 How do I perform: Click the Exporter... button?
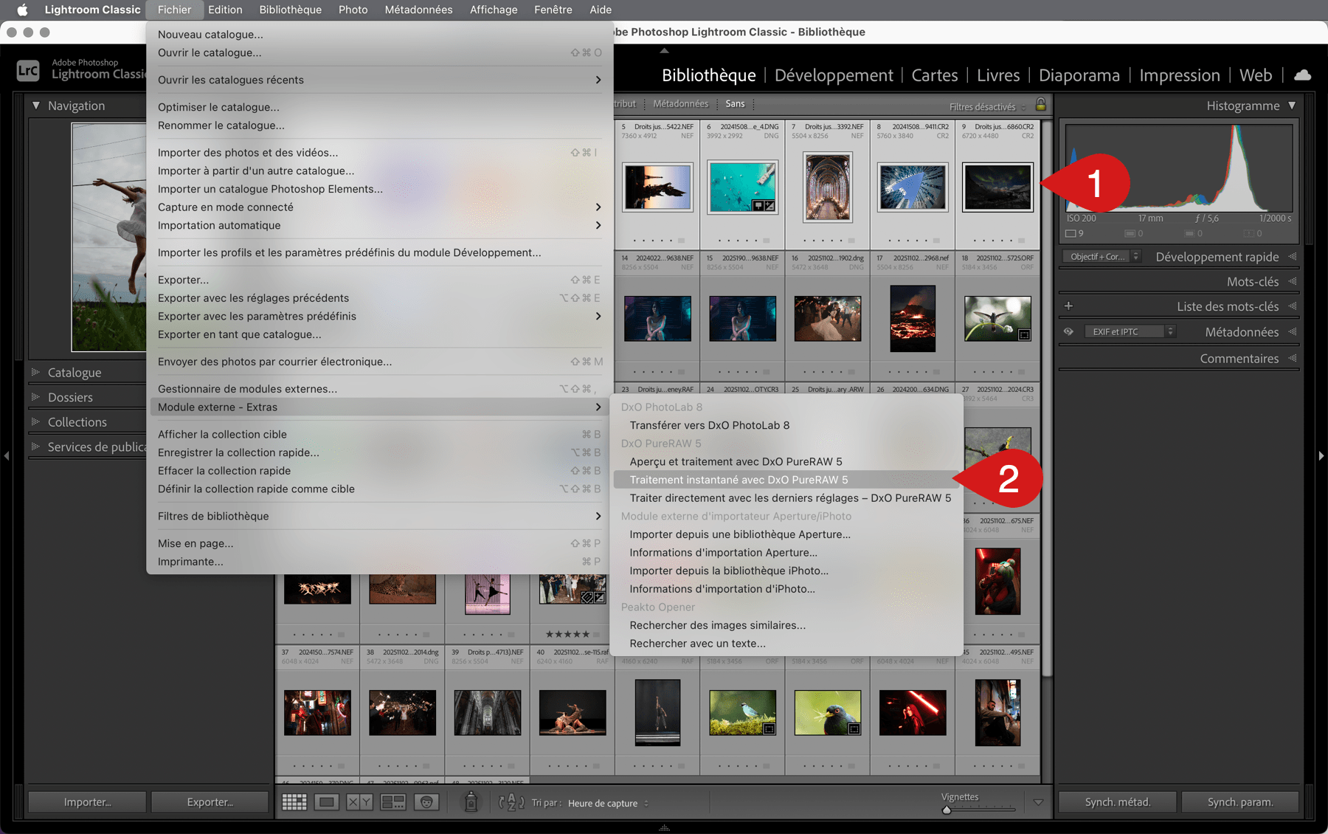coord(210,802)
